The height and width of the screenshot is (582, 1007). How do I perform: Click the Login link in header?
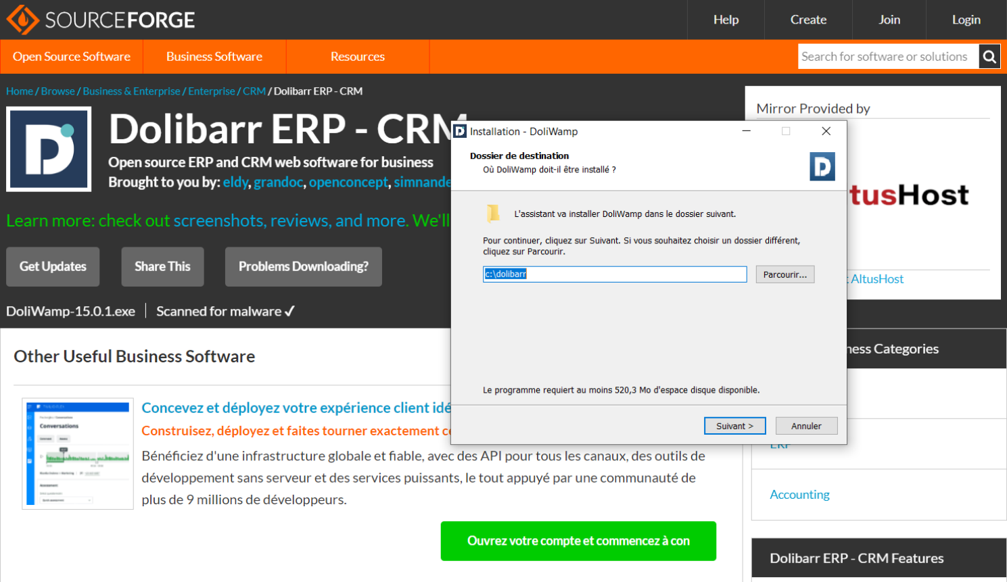[966, 20]
